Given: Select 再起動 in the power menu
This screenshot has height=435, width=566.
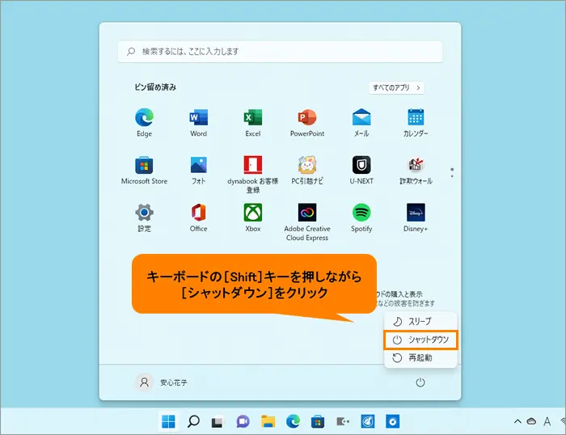Looking at the screenshot, I should tap(421, 357).
